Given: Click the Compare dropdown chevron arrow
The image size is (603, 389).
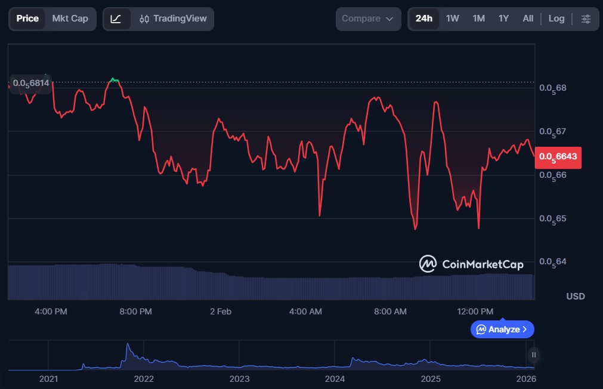Looking at the screenshot, I should click(x=389, y=19).
